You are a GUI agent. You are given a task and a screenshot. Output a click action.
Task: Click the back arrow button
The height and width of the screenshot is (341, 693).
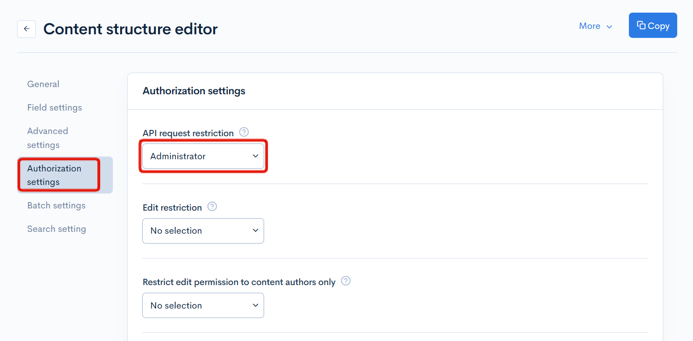[26, 29]
